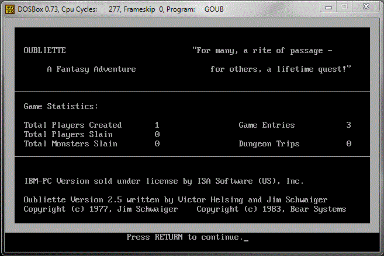Click the quote line 'For many, a rite of passage'

click(262, 51)
